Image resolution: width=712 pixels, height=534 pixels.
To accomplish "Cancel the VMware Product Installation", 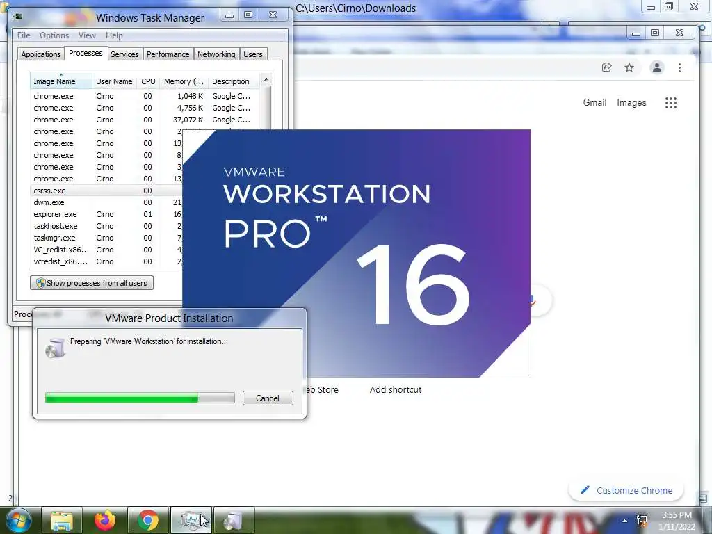I will (268, 398).
